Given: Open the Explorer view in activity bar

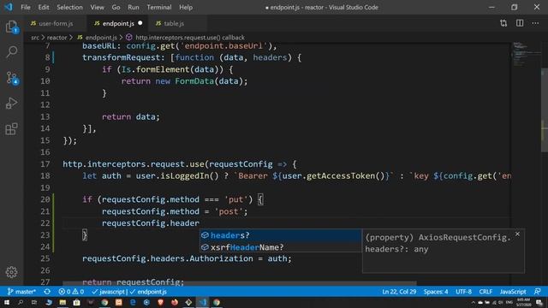Looking at the screenshot, I should pos(11,27).
